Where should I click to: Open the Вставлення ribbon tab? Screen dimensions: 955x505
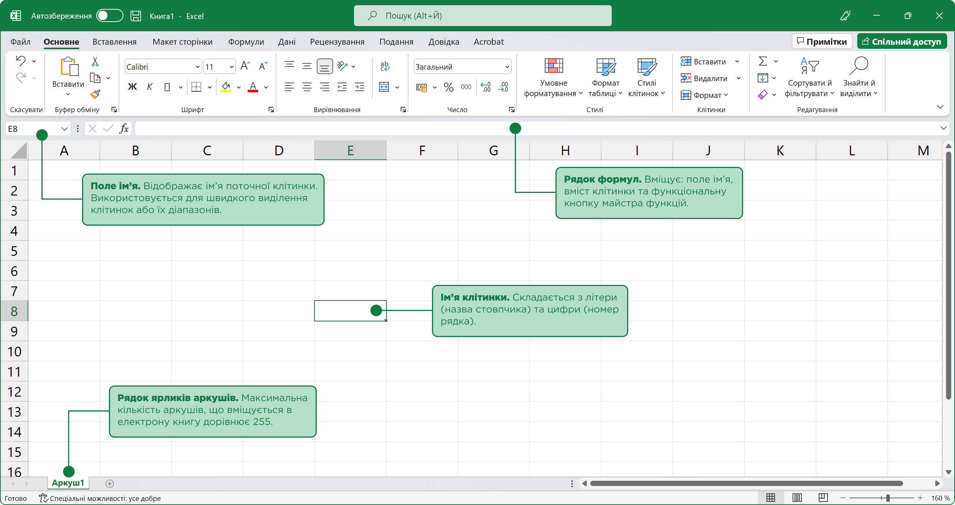[114, 42]
